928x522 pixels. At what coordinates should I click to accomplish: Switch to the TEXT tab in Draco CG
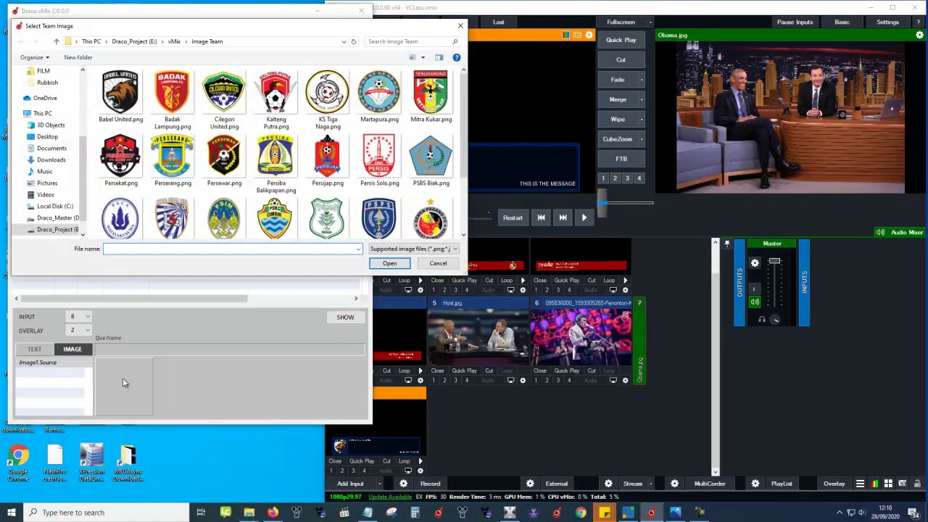(34, 349)
